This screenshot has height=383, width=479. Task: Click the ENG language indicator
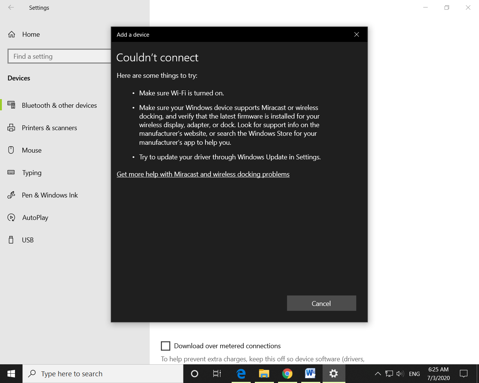coord(414,374)
